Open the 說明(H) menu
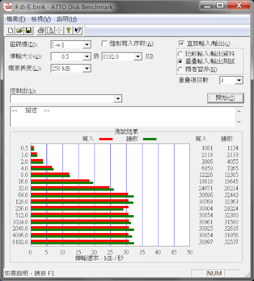 pos(66,19)
